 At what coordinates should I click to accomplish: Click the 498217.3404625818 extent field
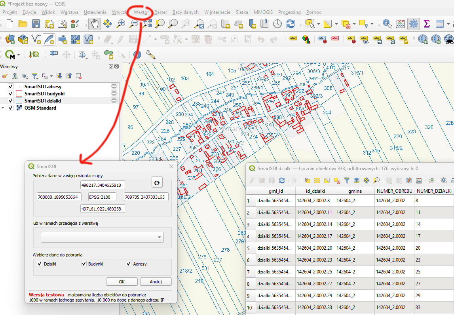[x=103, y=185]
